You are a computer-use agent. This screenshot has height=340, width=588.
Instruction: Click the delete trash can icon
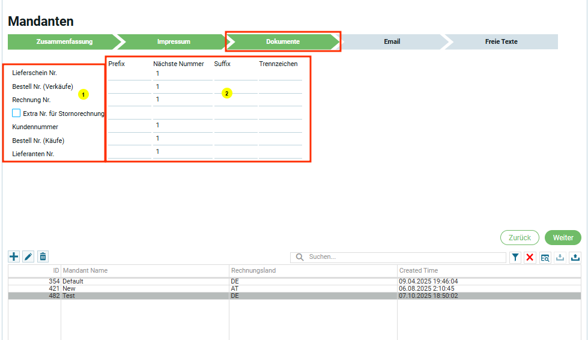pos(43,257)
